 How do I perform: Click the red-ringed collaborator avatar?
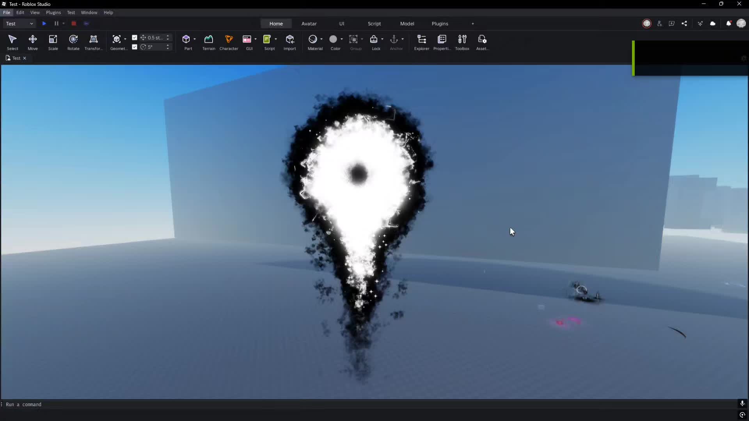647,24
